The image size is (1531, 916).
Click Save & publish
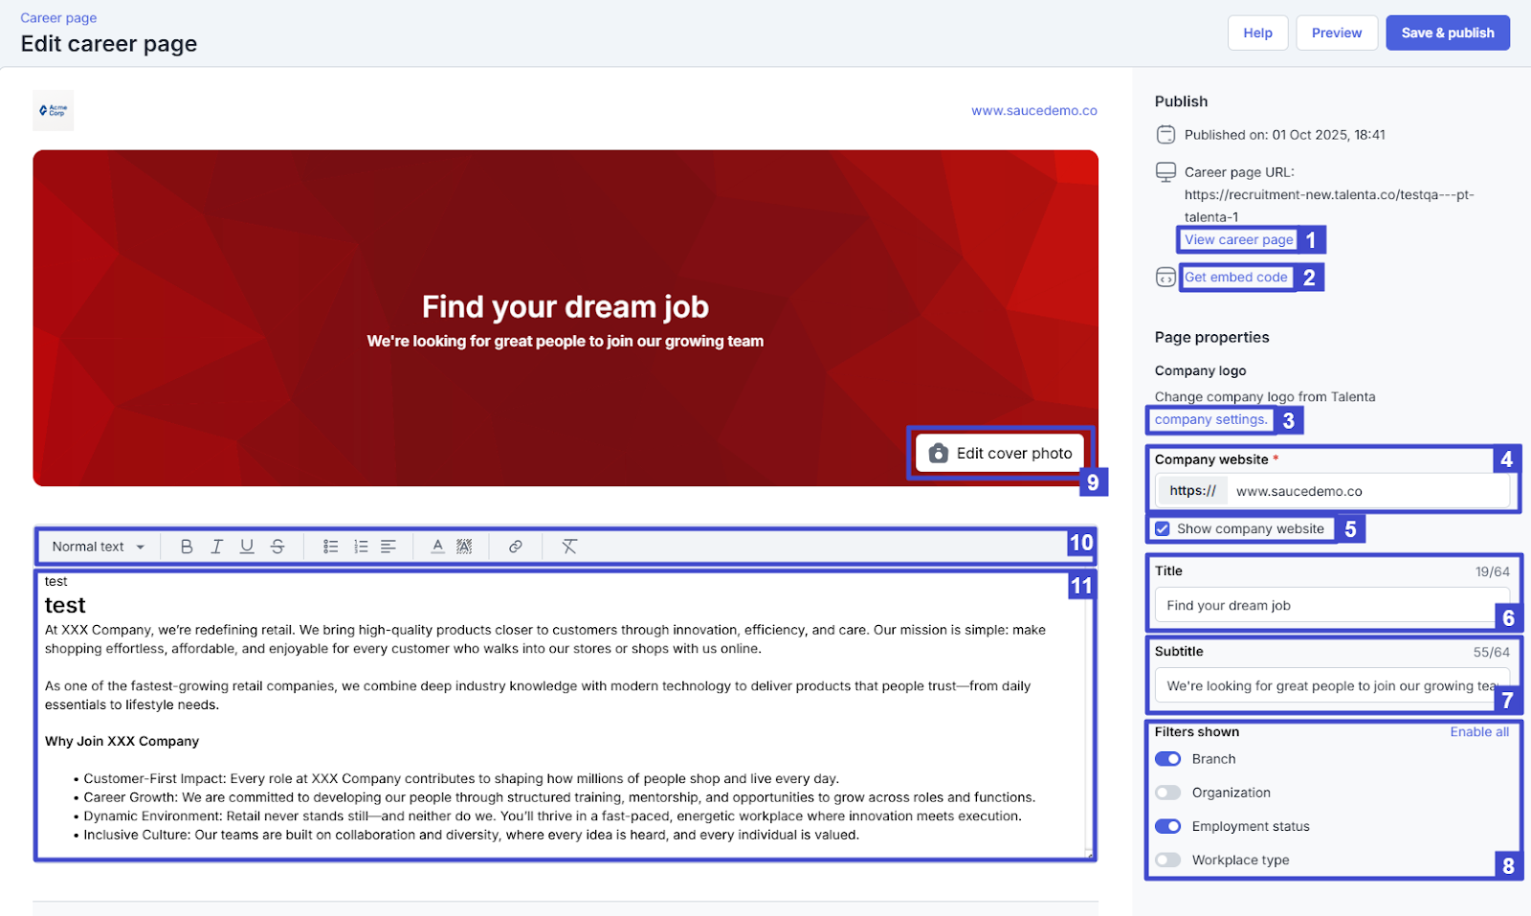coord(1447,33)
